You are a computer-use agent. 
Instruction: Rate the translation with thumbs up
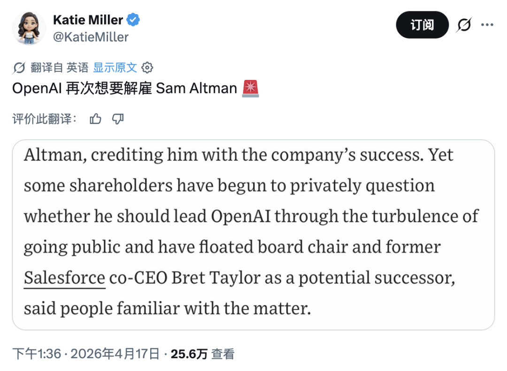tap(95, 119)
